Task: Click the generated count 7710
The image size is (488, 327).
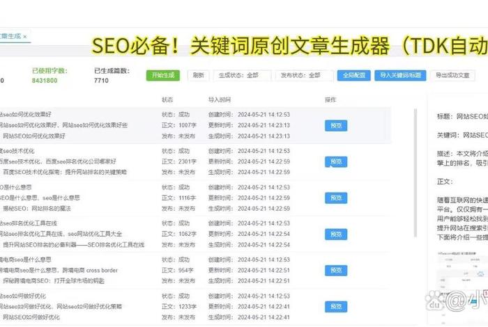Action: pyautogui.click(x=101, y=81)
